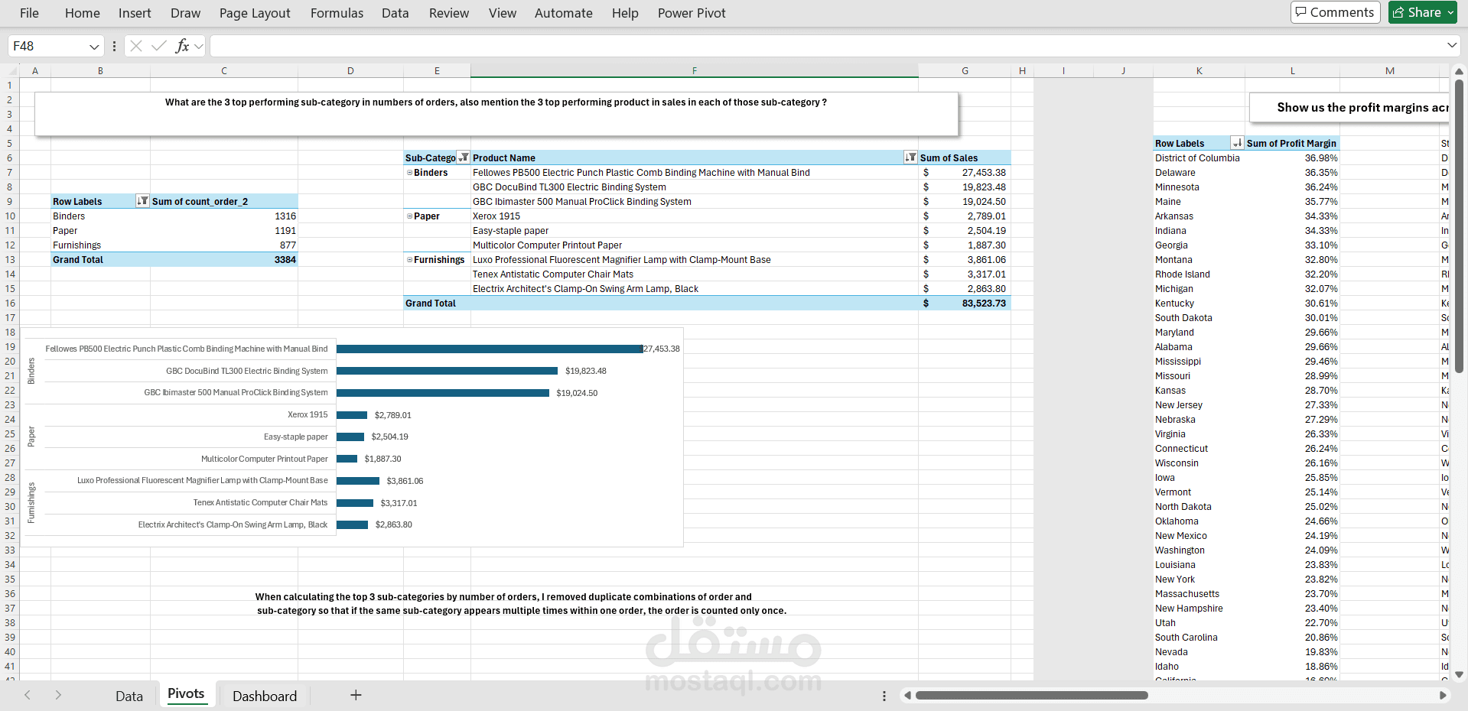Viewport: 1468px width, 711px height.
Task: Open the Insert ribbon tab
Action: (x=135, y=13)
